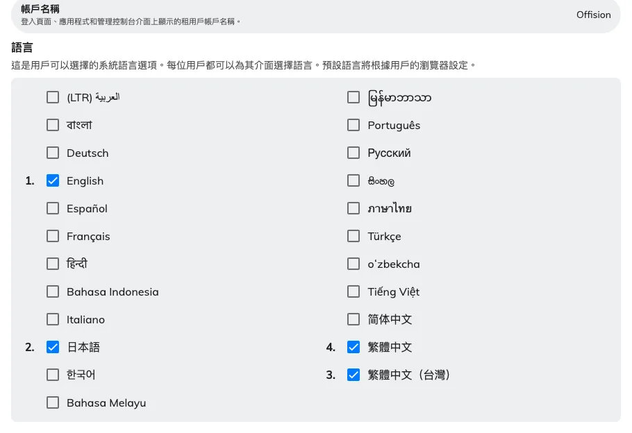Uncheck the 繁體中文 checkbox numbered 4
This screenshot has width=632, height=433.
[354, 347]
